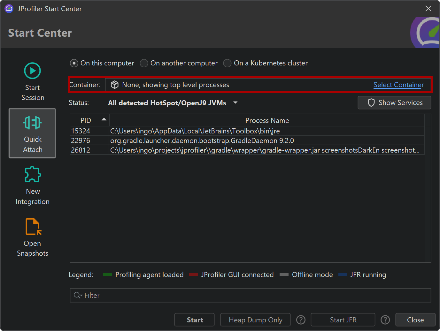
Task: Click help icon next to Start JFR
Action: (x=385, y=320)
